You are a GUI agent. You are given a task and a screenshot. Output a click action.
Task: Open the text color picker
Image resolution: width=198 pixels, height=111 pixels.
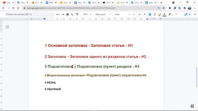(x=164, y=14)
